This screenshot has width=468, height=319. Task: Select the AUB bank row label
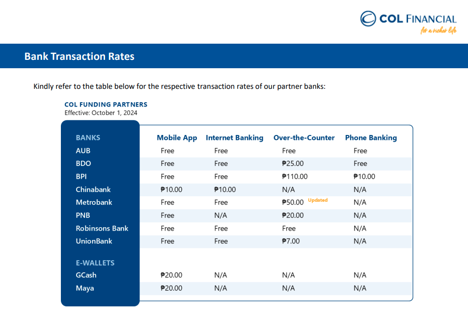tap(83, 151)
